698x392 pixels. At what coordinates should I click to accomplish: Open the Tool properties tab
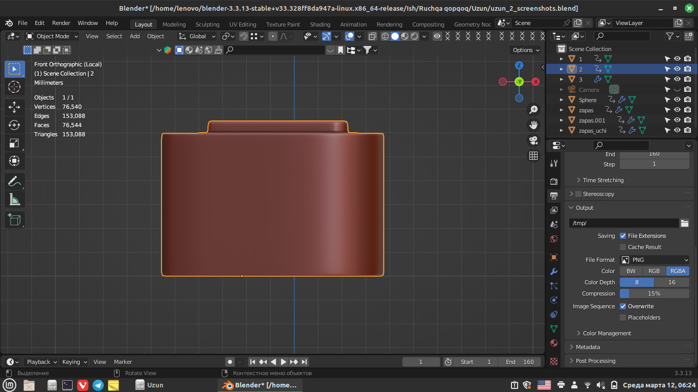554,163
